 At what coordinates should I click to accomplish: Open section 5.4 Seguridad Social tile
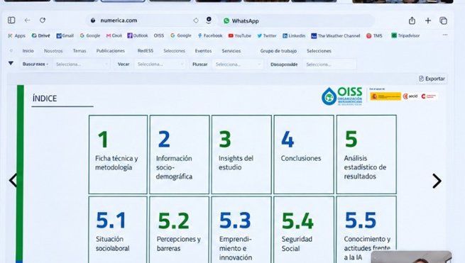pos(304,230)
